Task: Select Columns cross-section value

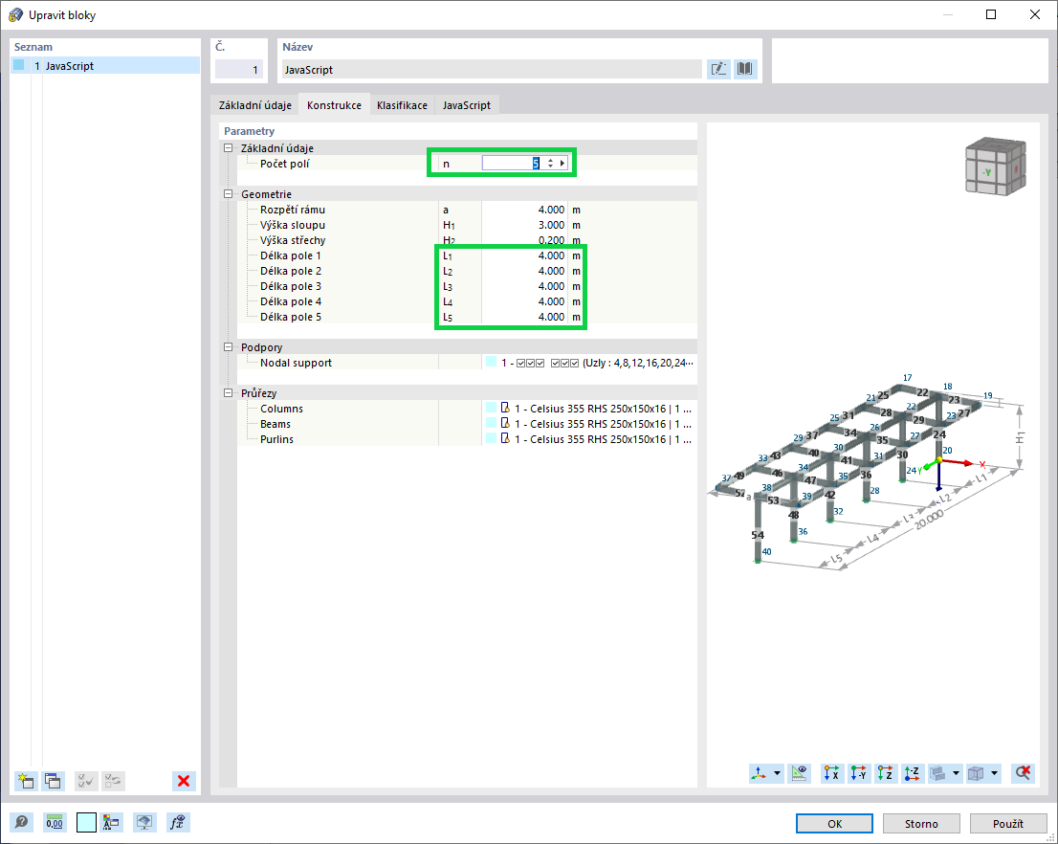Action: click(x=589, y=409)
